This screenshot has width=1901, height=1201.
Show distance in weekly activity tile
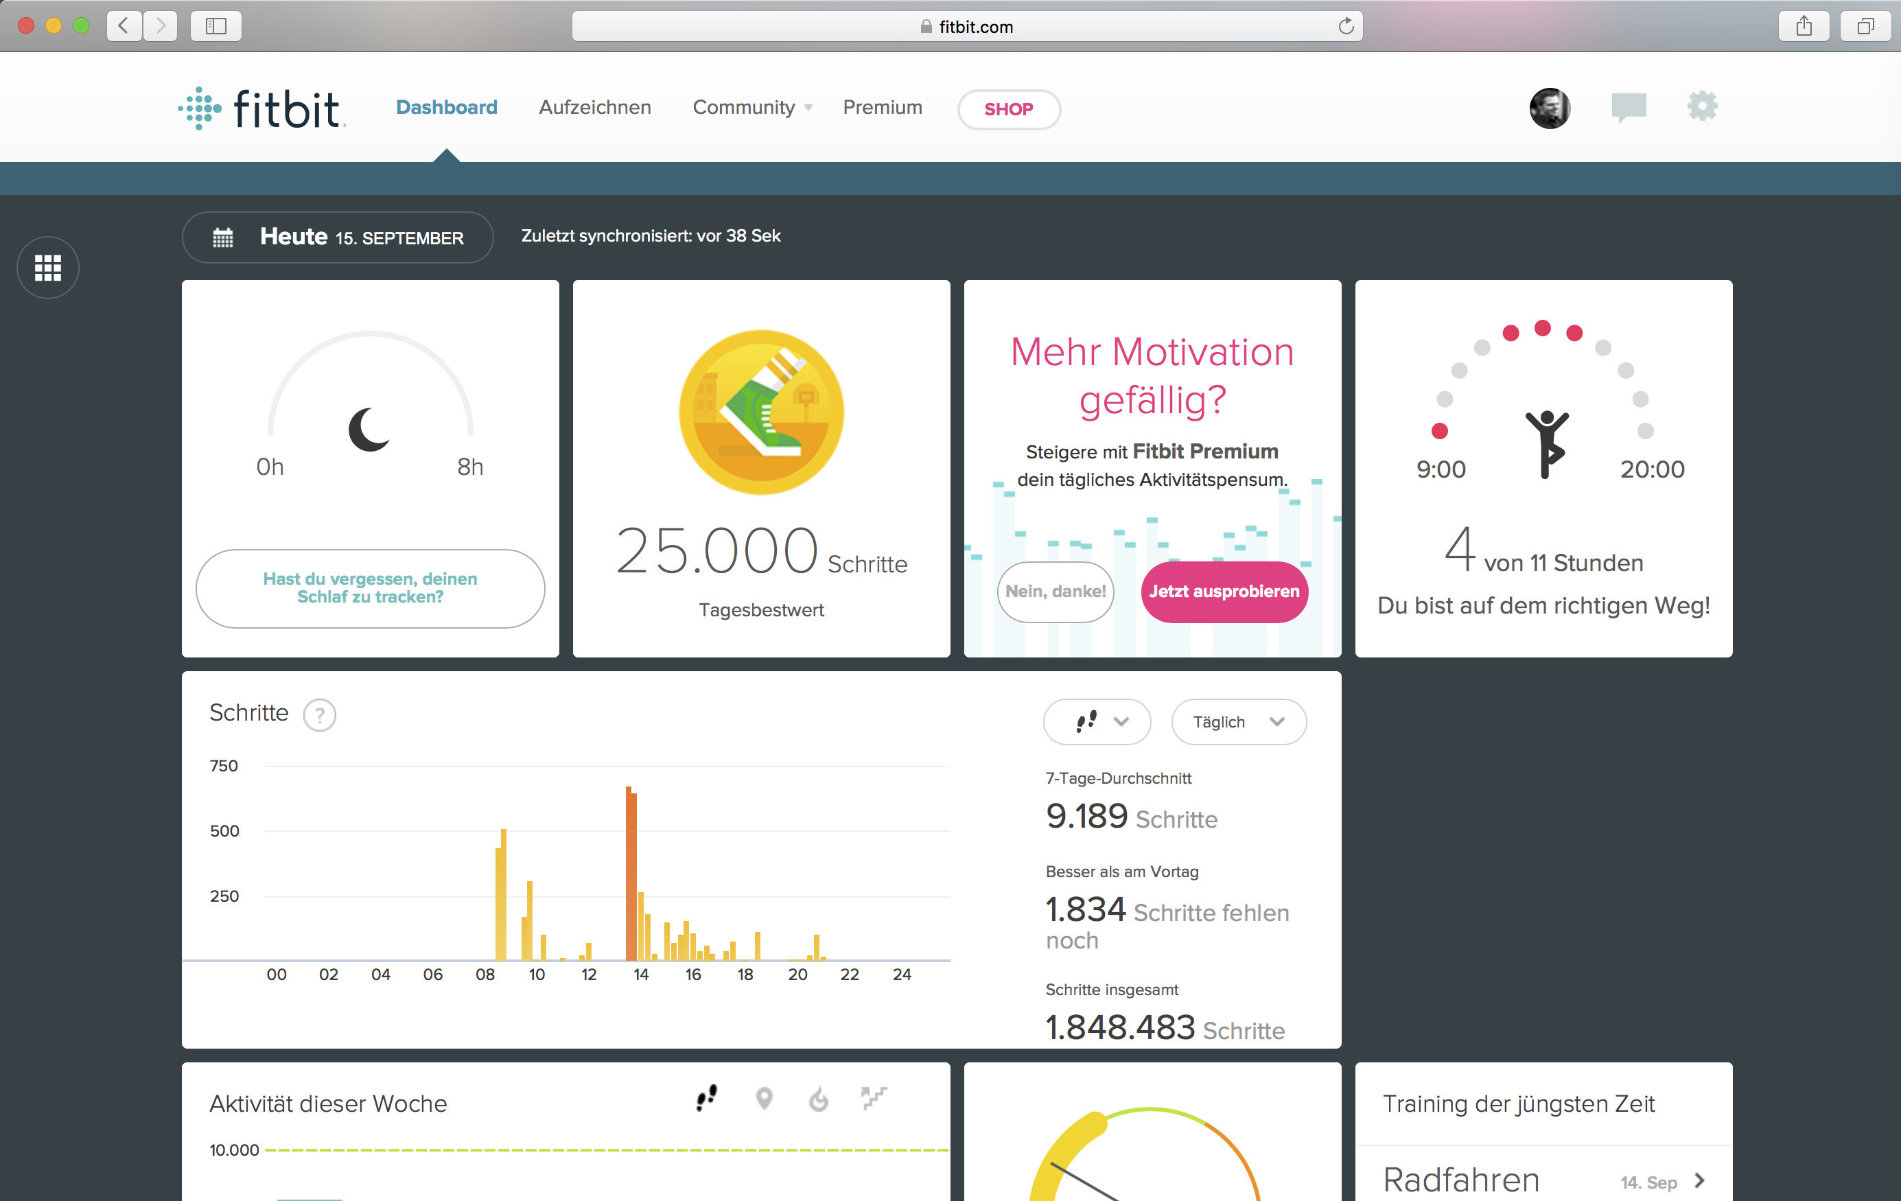[x=763, y=1097]
